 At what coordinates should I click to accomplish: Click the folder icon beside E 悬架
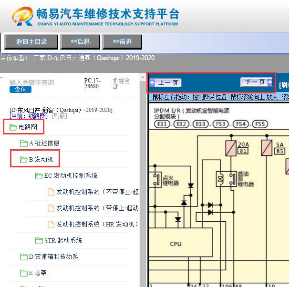pos(23,273)
